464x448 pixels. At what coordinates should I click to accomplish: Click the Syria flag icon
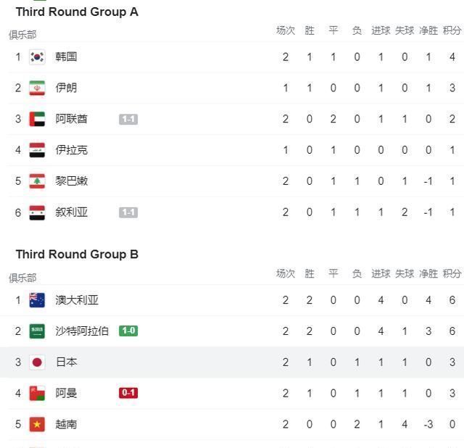click(37, 212)
